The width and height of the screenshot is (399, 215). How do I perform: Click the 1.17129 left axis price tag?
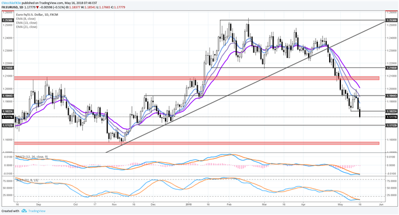point(8,125)
